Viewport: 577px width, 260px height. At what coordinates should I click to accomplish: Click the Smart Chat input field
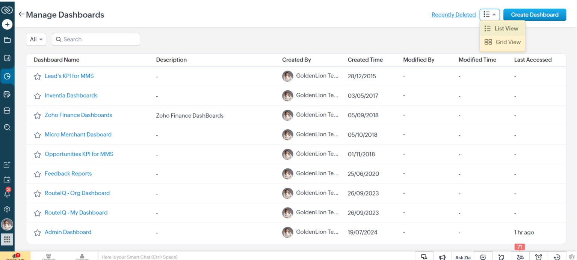click(x=188, y=257)
